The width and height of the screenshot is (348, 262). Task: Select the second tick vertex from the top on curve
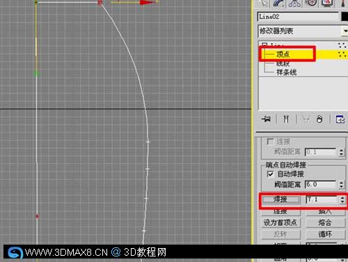[x=148, y=169]
